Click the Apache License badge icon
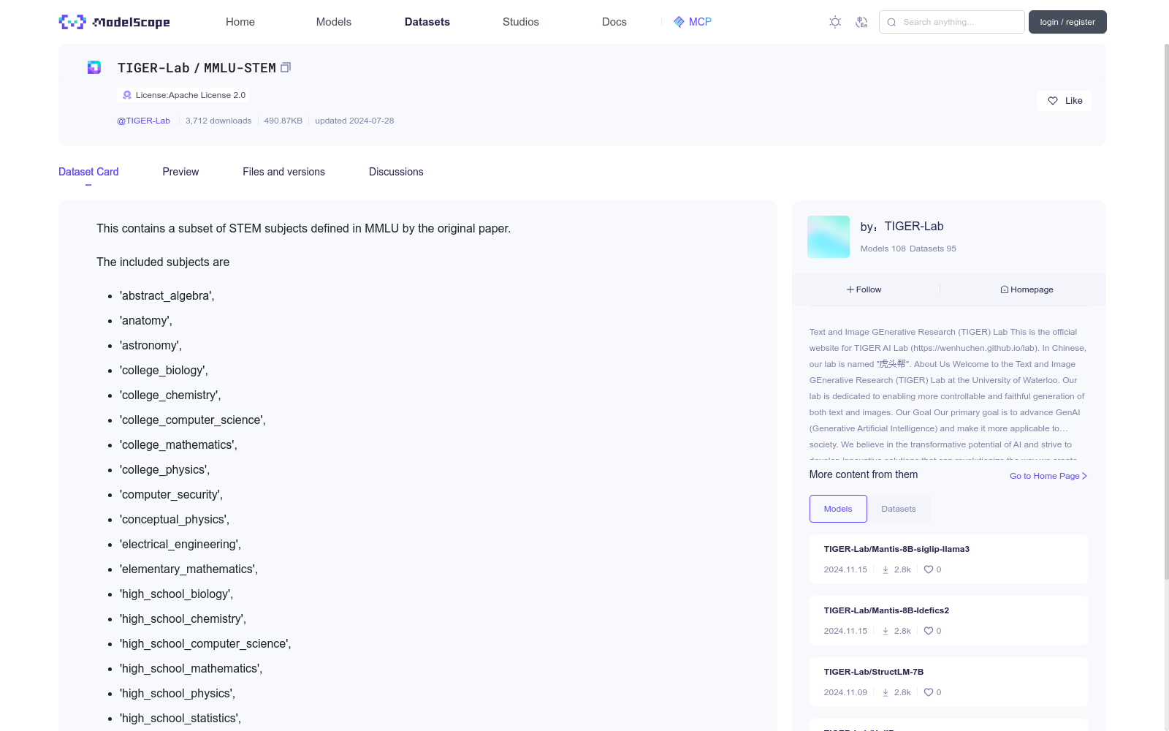 pyautogui.click(x=127, y=95)
